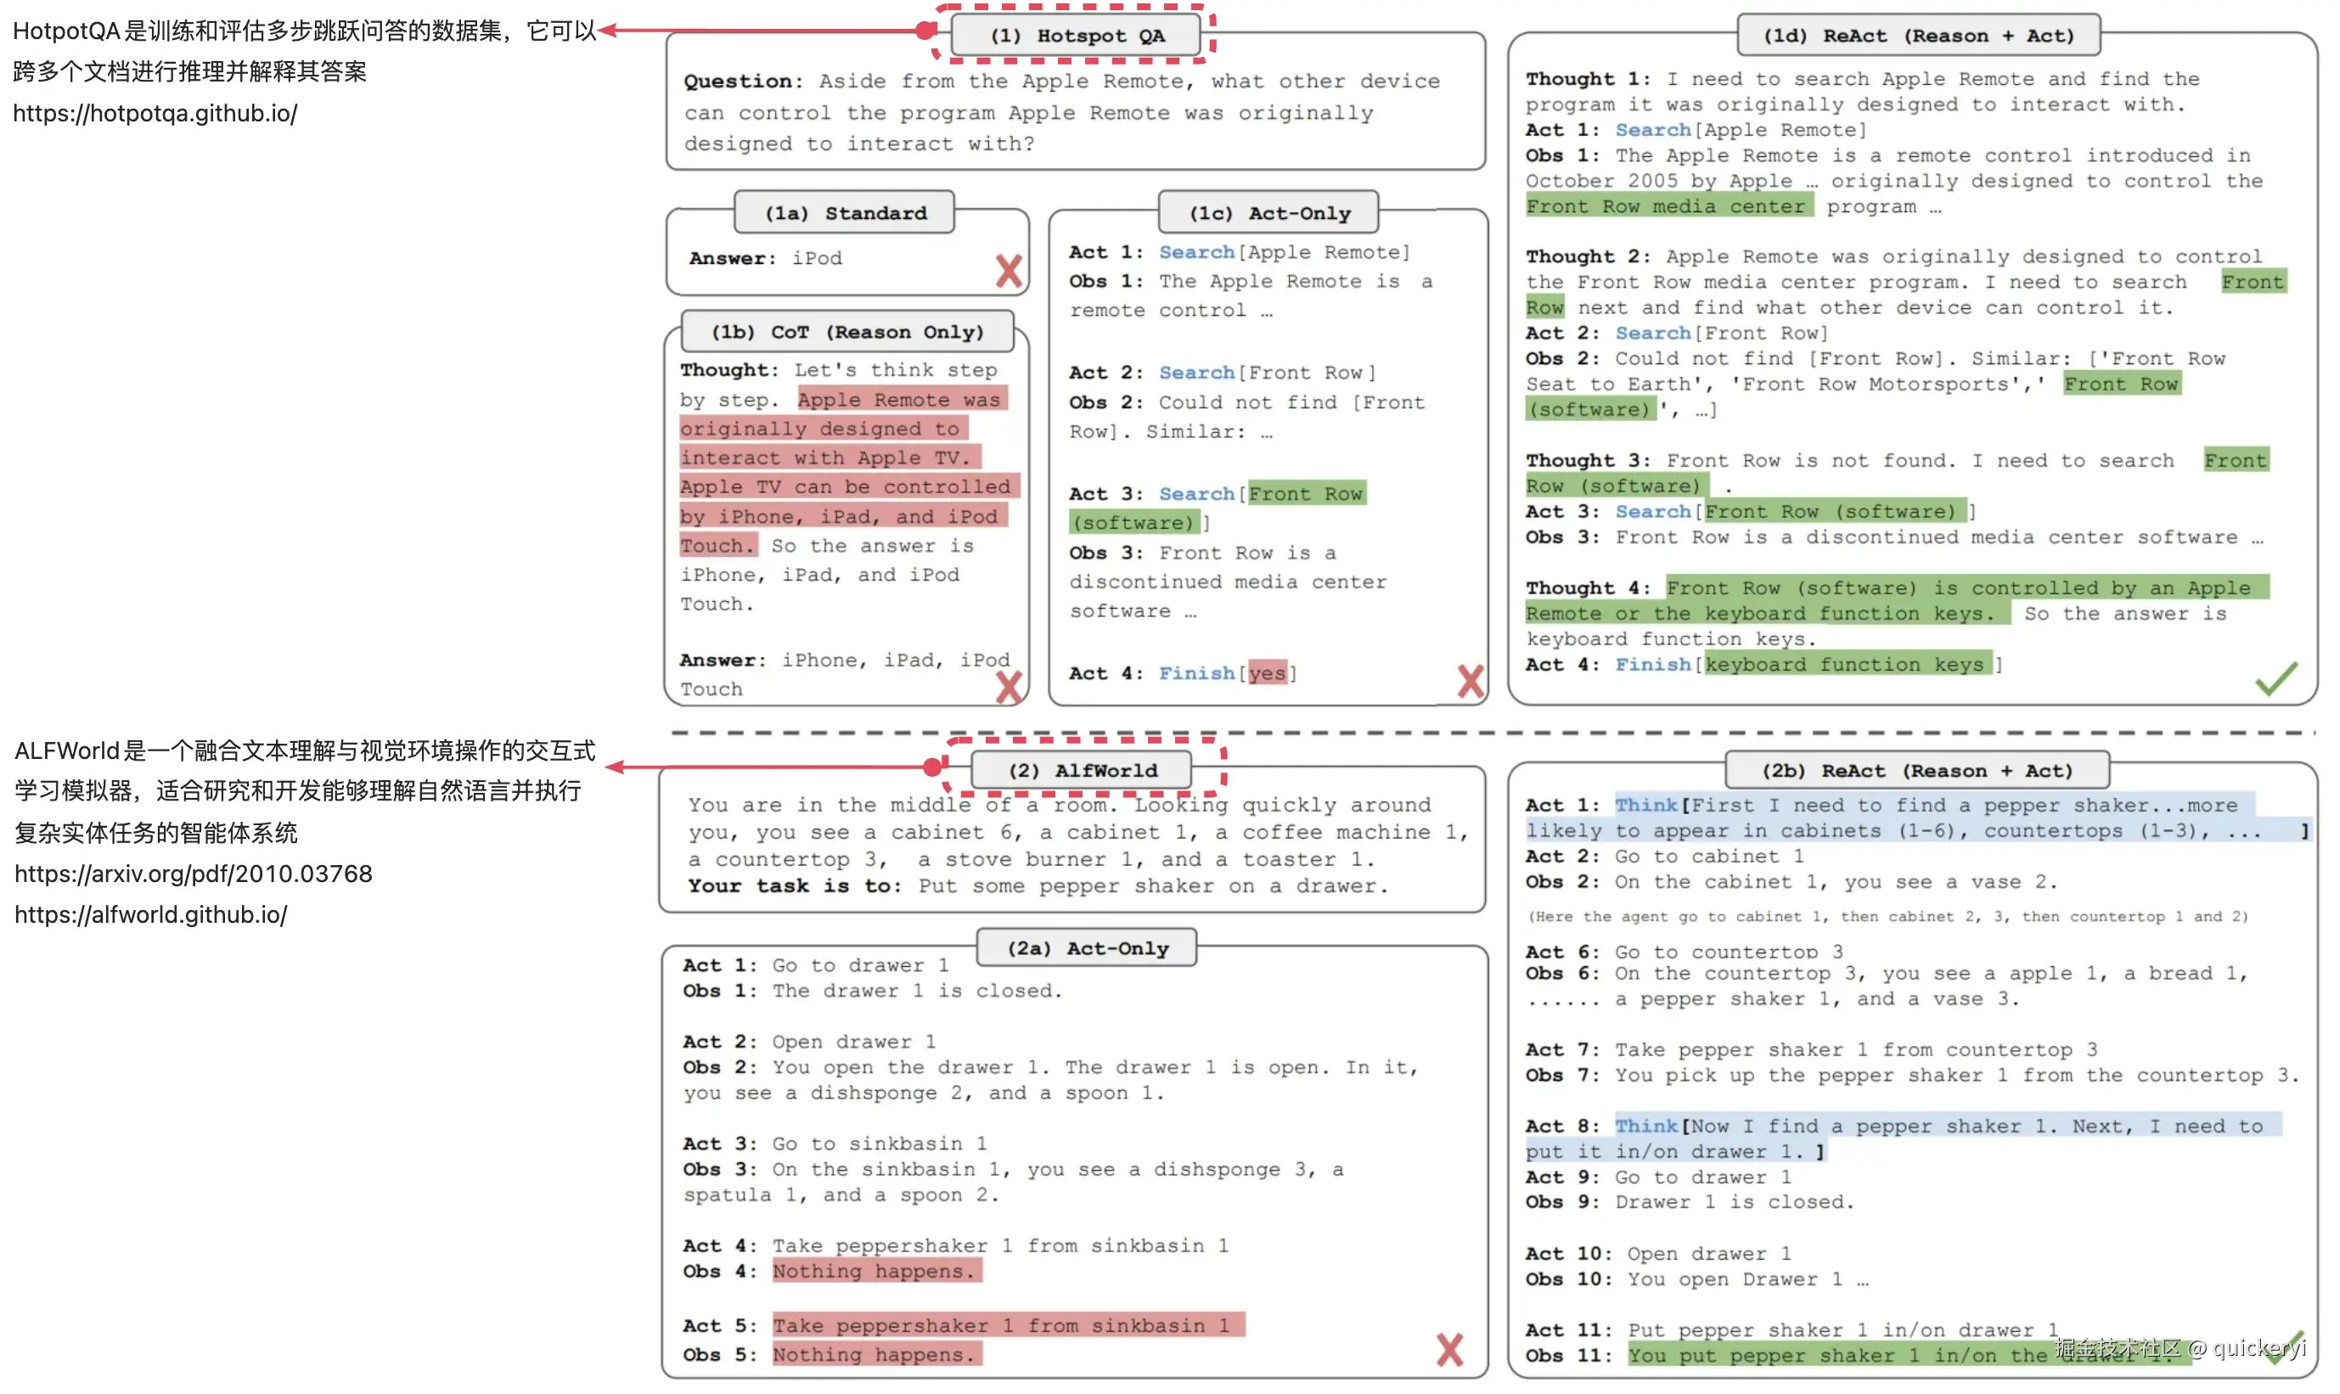
Task: Open the hotpotqa.github.io link
Action: (x=155, y=114)
